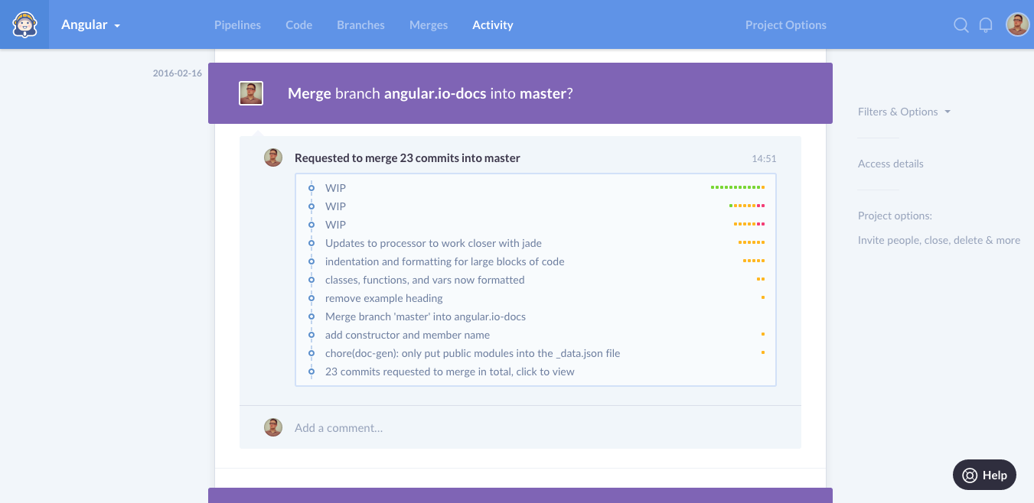Image resolution: width=1034 pixels, height=503 pixels.
Task: Open commit 'Merge branch master into angular.io-docs'
Action: pyautogui.click(x=426, y=316)
